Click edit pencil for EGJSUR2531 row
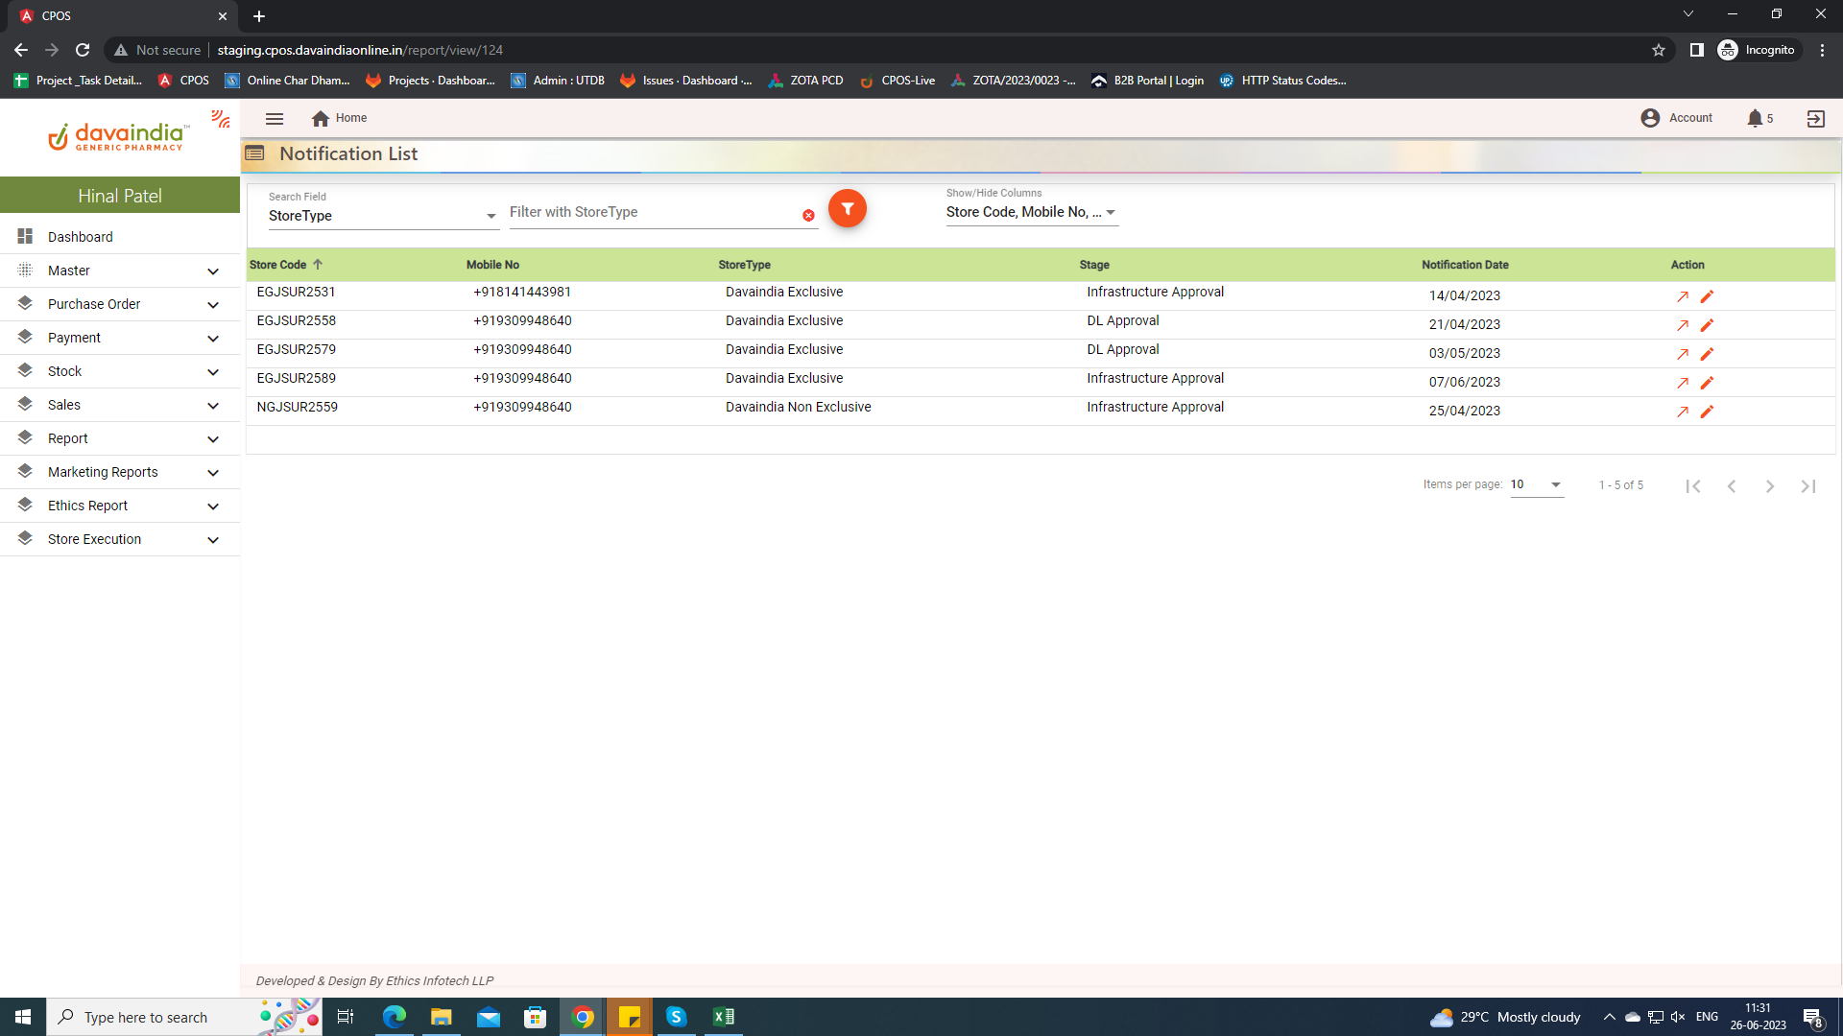Image resolution: width=1843 pixels, height=1036 pixels. click(1707, 296)
